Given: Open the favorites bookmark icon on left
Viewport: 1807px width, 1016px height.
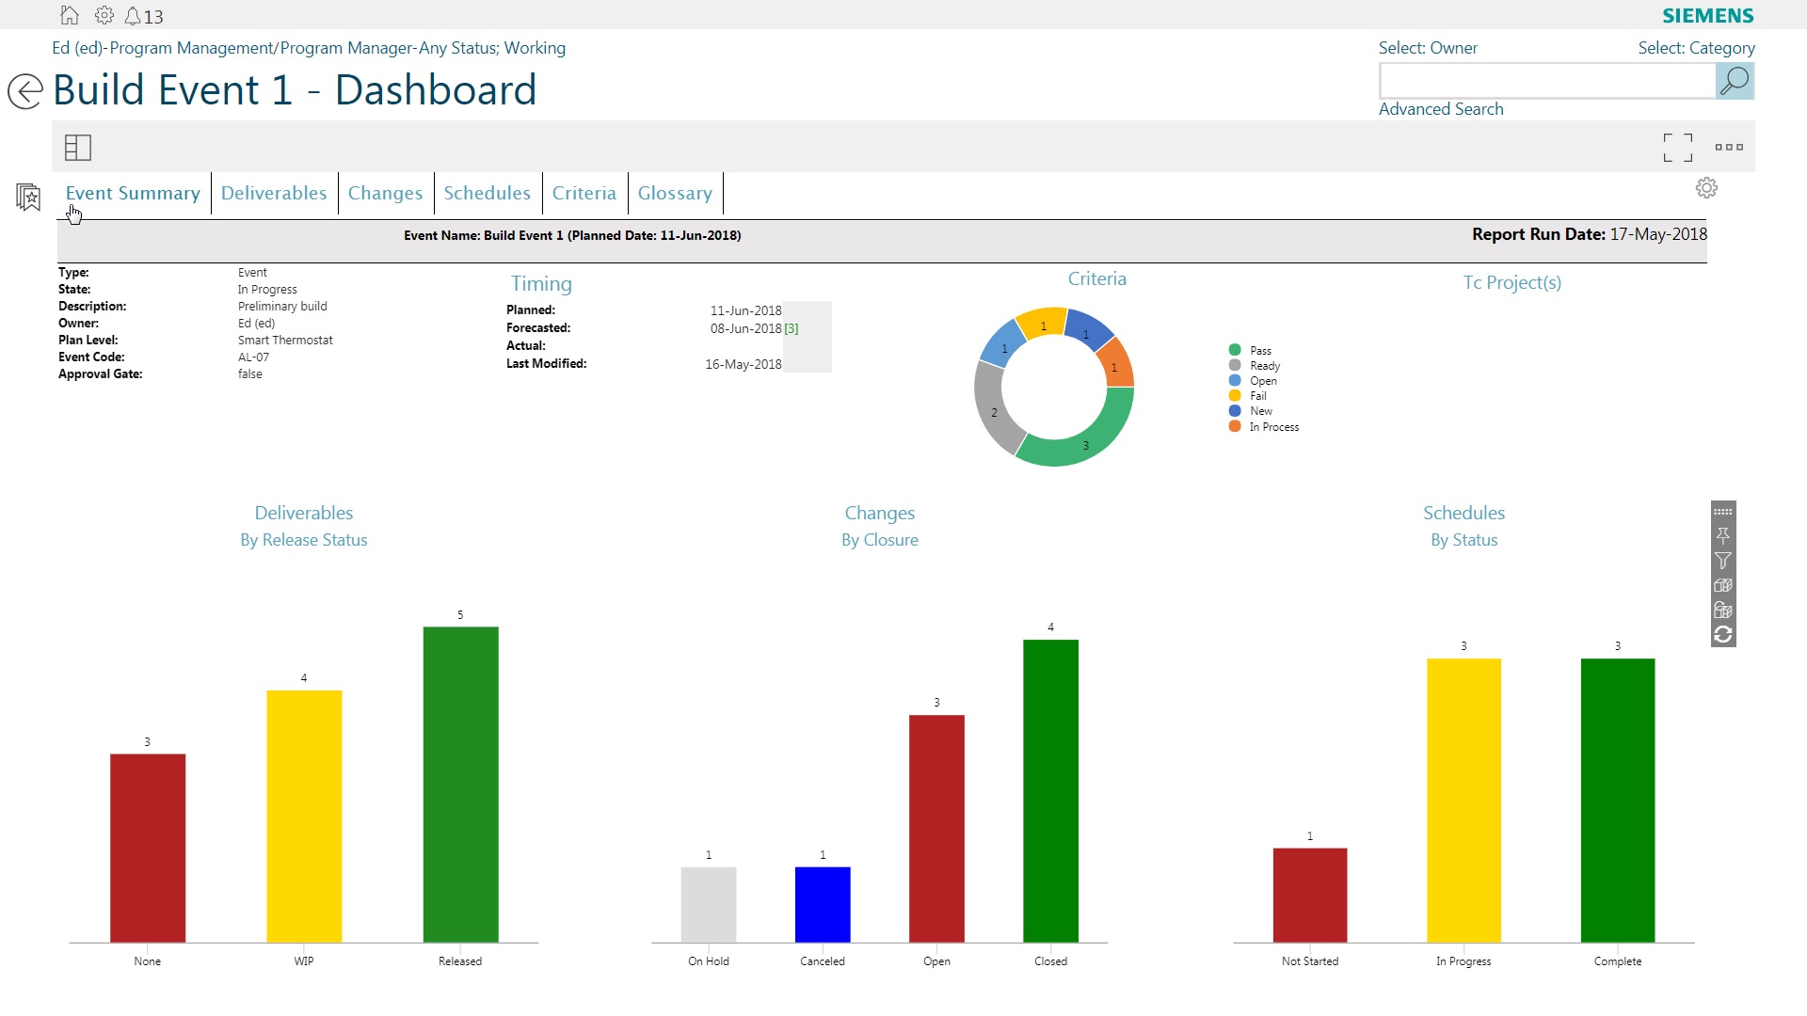Looking at the screenshot, I should pos(28,197).
